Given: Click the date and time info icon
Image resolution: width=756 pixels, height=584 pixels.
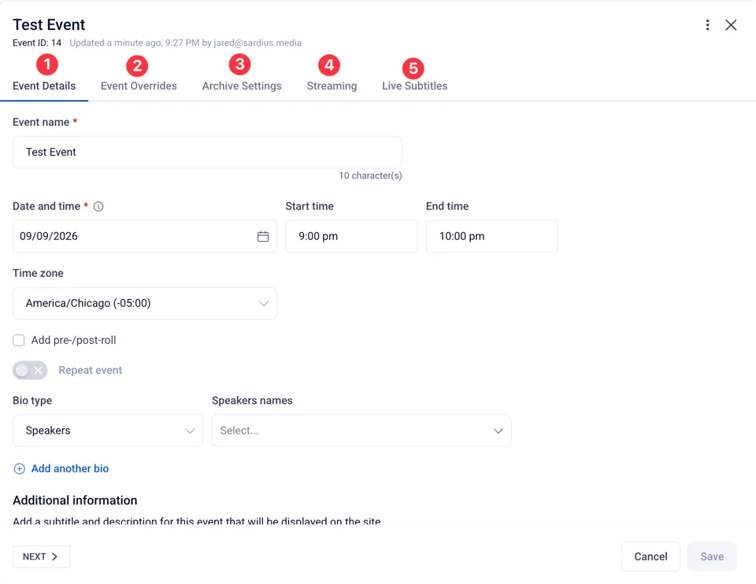Looking at the screenshot, I should click(98, 207).
